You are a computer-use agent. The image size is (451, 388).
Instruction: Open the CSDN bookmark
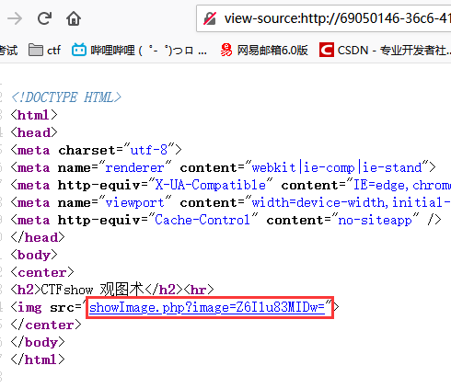(385, 50)
